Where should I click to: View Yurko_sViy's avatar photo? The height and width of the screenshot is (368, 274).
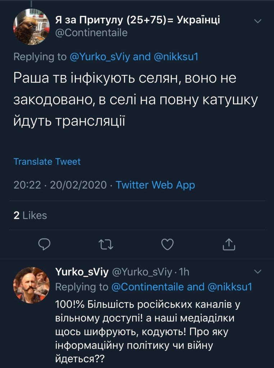tap(31, 285)
